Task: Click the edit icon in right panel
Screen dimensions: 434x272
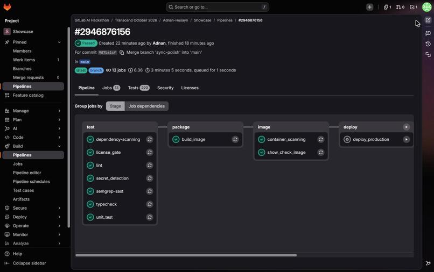Action: (x=428, y=20)
